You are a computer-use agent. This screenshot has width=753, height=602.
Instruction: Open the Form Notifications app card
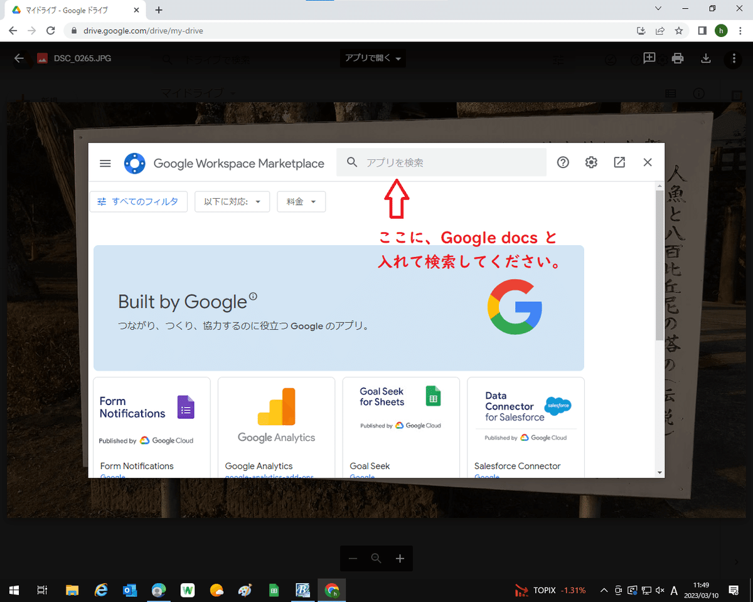[x=151, y=428]
